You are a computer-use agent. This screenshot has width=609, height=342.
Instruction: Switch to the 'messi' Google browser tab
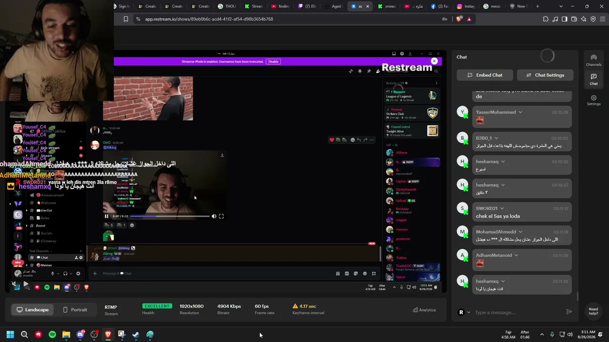(492, 6)
